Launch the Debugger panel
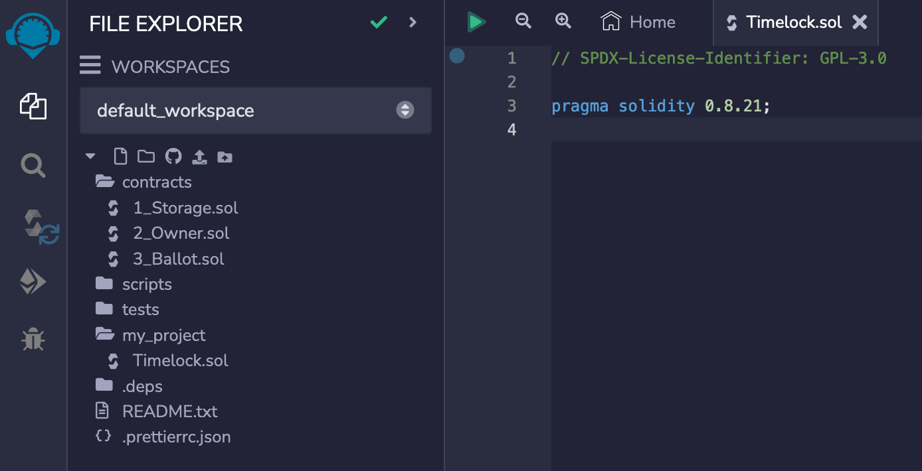 click(33, 339)
